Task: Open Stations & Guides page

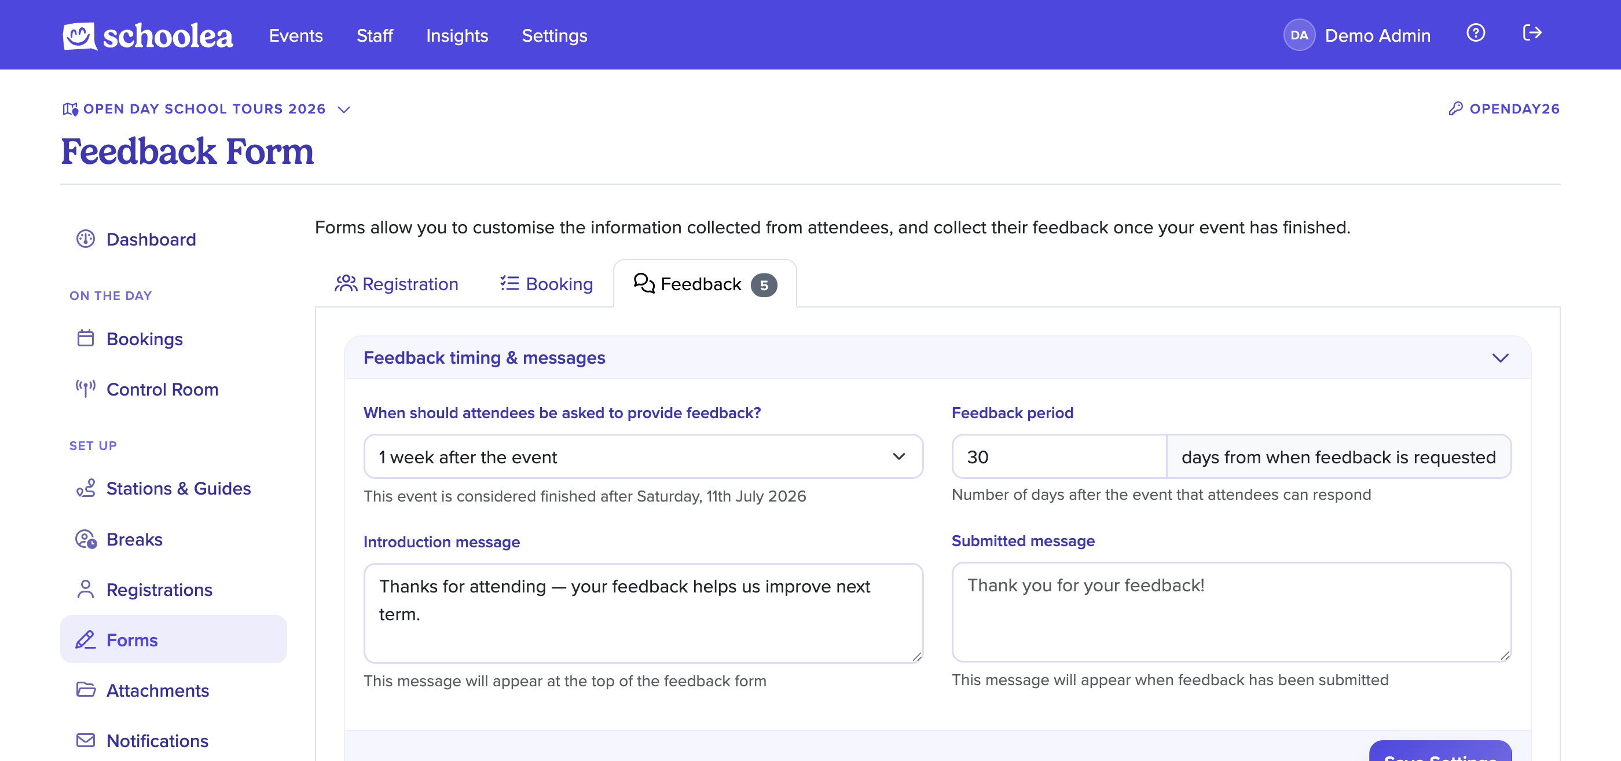Action: pyautogui.click(x=173, y=488)
